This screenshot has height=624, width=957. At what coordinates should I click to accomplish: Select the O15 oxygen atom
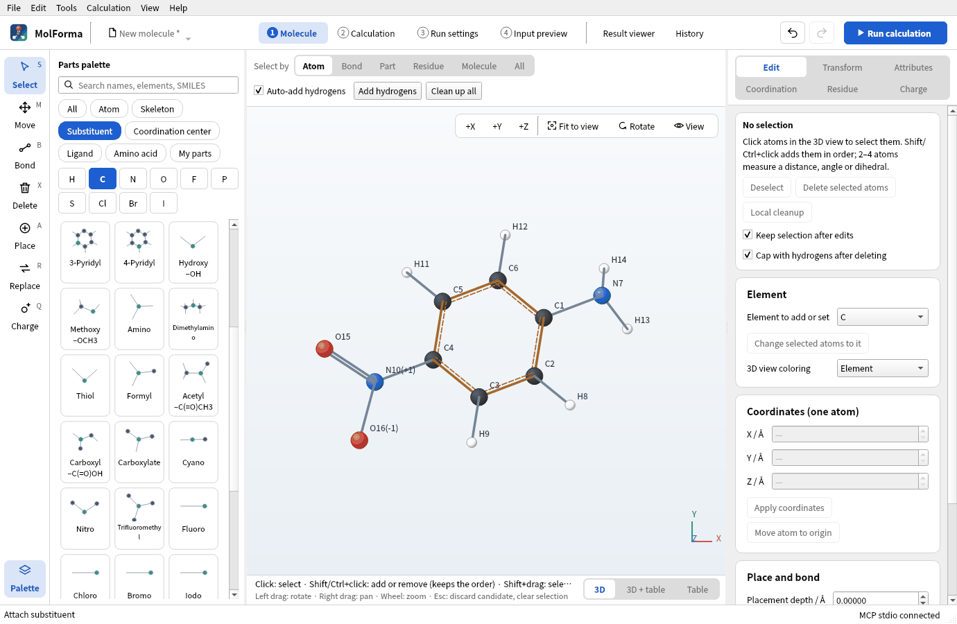click(325, 349)
